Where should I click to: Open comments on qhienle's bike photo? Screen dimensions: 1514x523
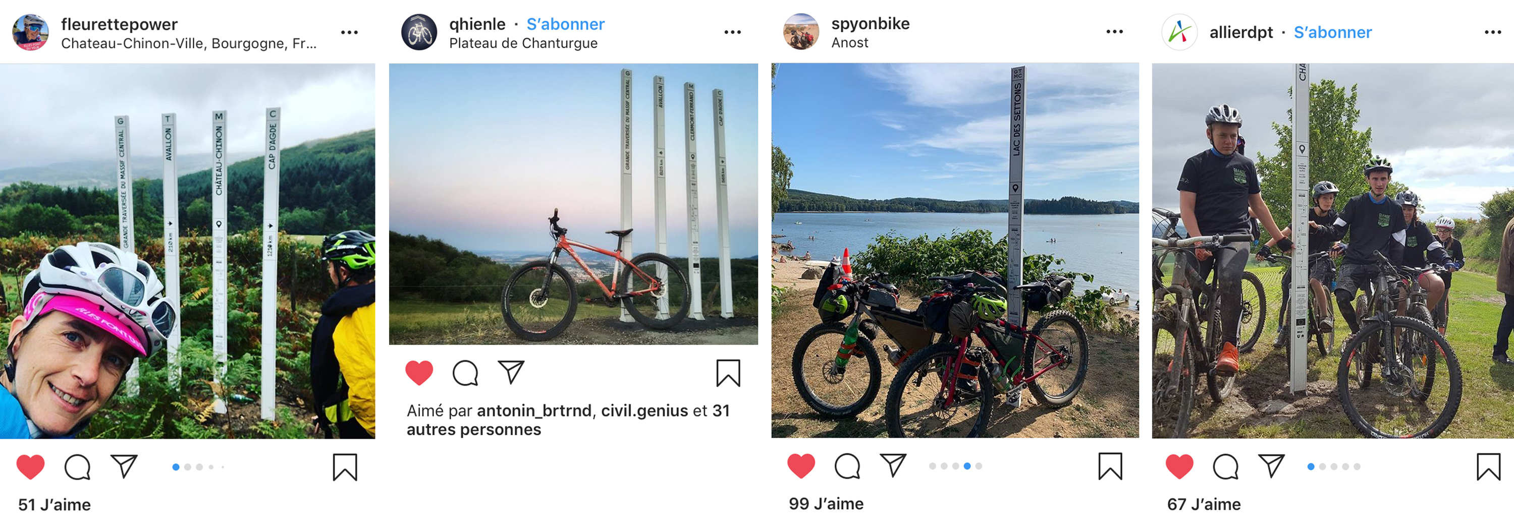[x=465, y=373]
